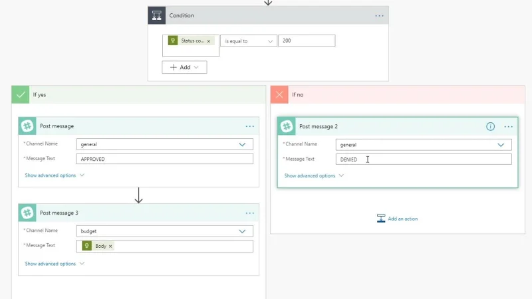This screenshot has width=532, height=299.
Task: Click the green If yes checkmark icon
Action: [21, 94]
